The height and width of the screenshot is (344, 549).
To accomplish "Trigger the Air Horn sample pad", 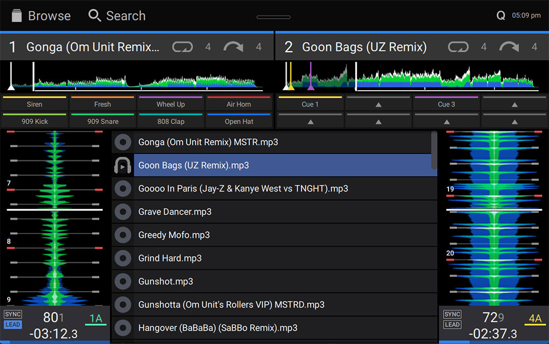I will pos(239,104).
